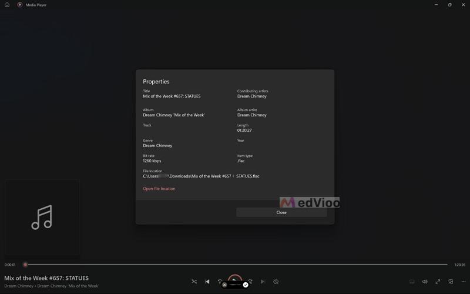Select the Contributing artists value Dream Chimney

(252, 96)
